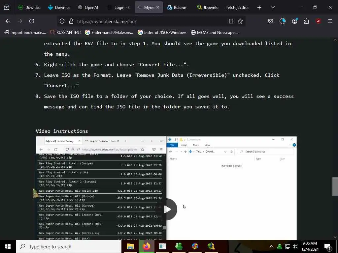Toggle reader view icon in address bar
This screenshot has width=338, height=253.
click(231, 21)
